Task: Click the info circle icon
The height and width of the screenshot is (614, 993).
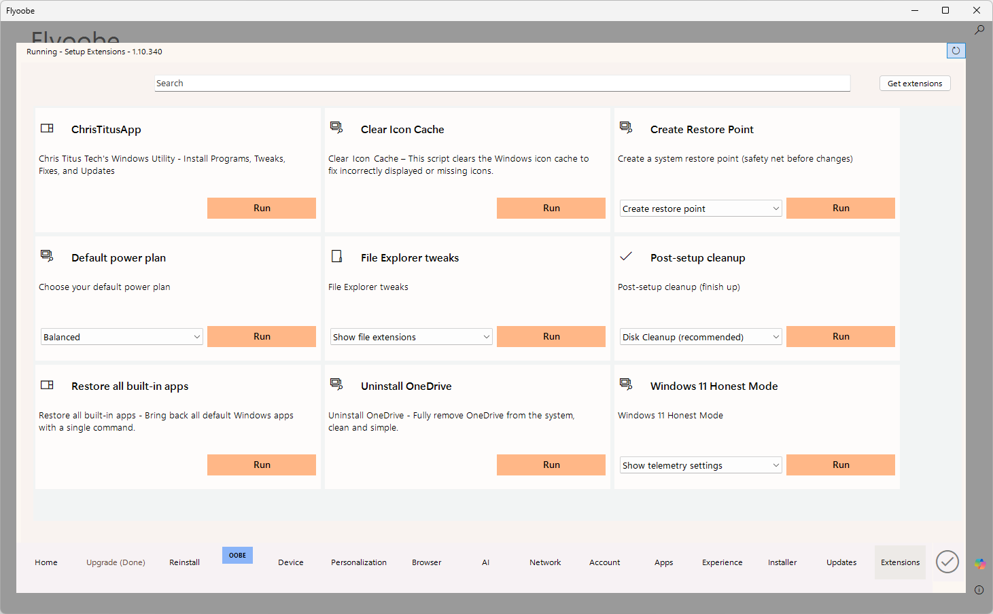Action: click(979, 590)
